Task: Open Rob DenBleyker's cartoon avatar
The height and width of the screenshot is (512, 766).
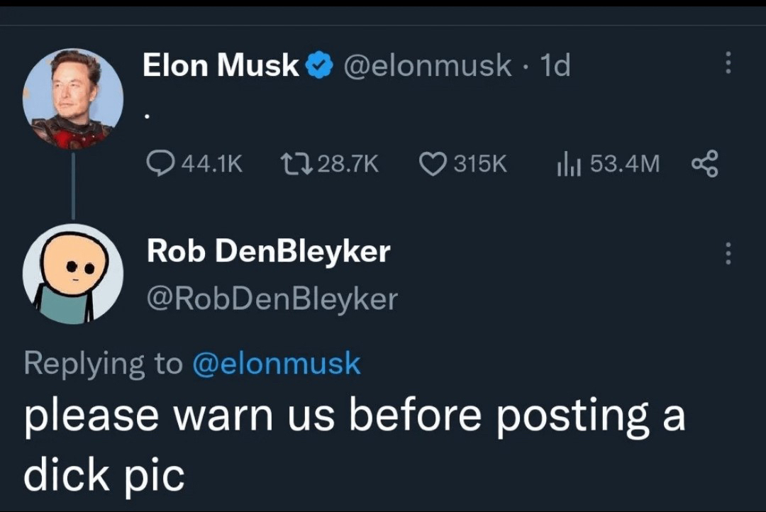Action: (73, 274)
